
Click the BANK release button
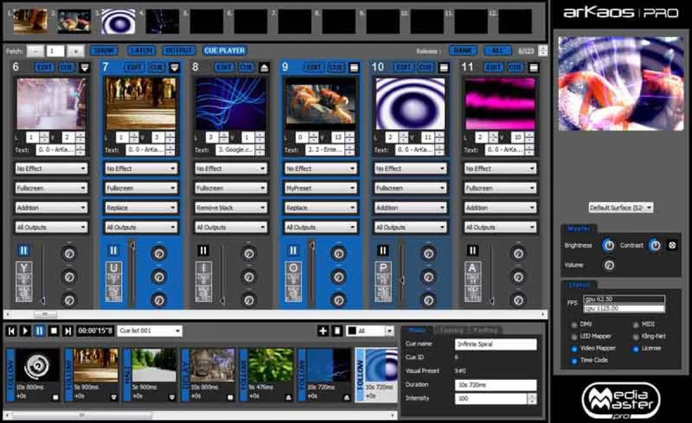coord(464,50)
